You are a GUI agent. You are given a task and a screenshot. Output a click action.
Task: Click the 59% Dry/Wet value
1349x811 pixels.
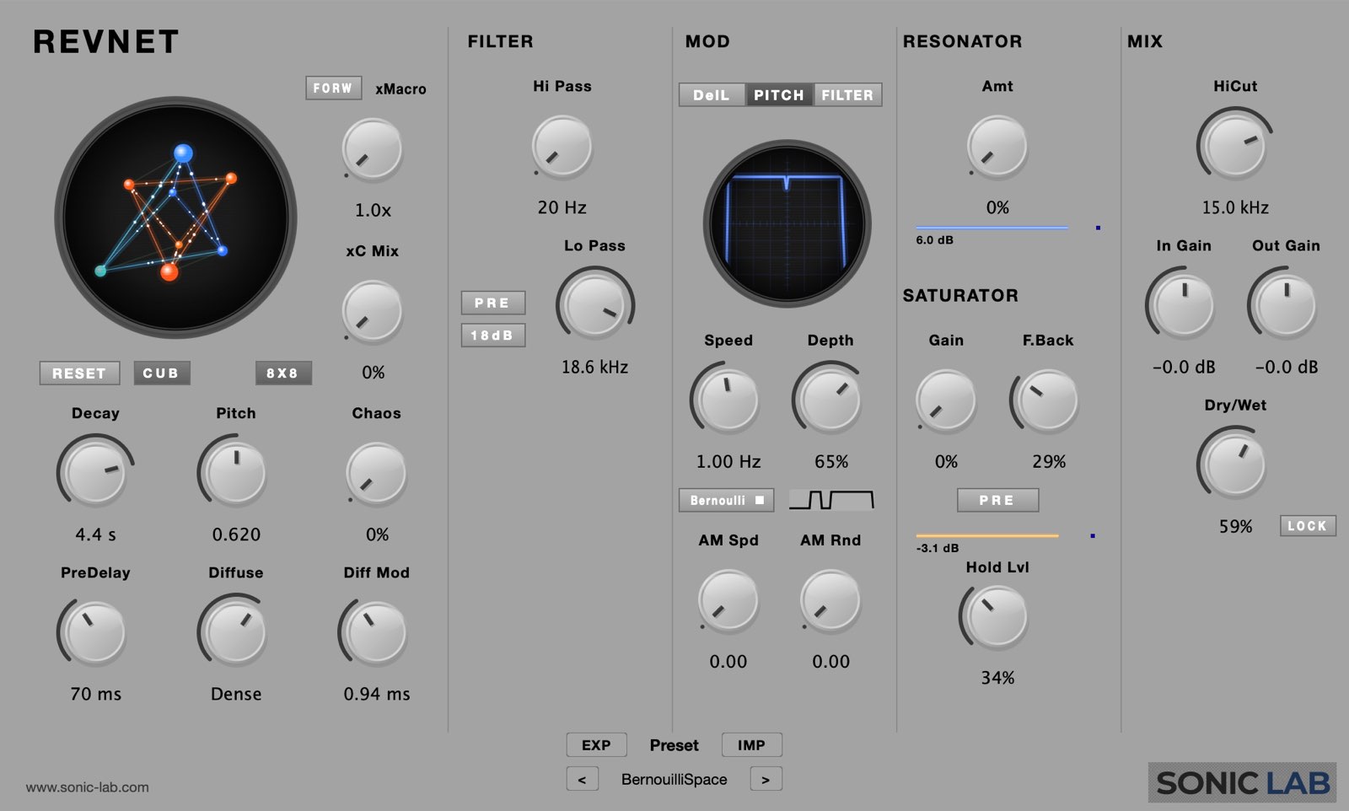click(1235, 527)
